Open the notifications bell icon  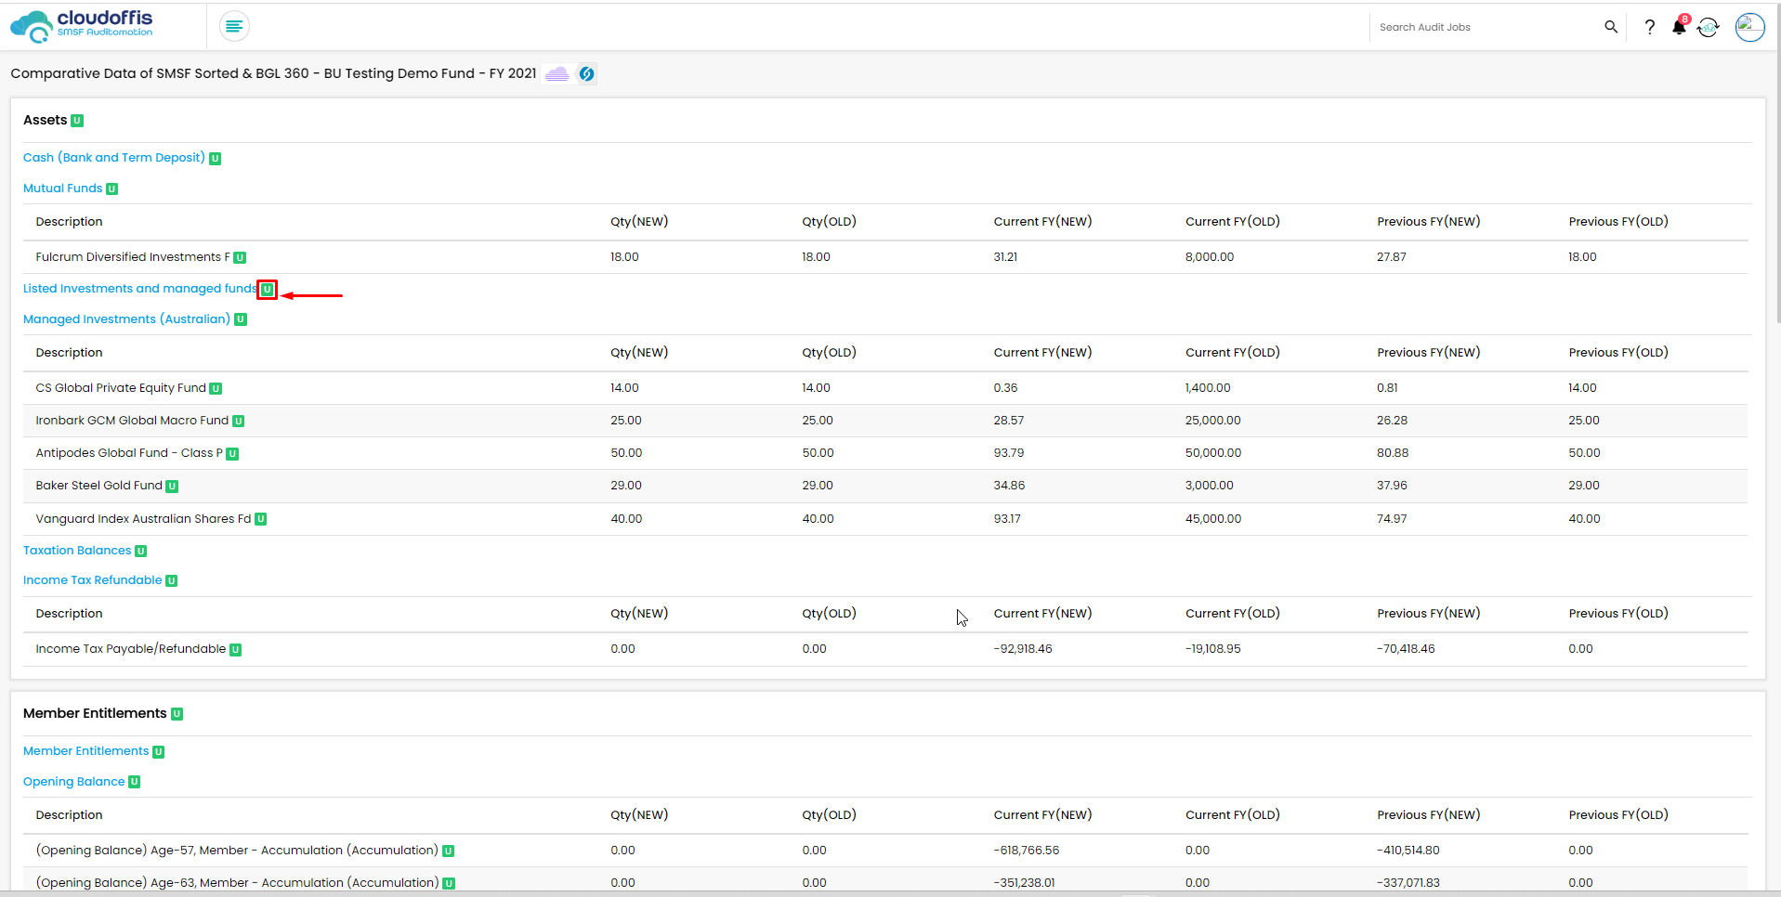(1680, 26)
